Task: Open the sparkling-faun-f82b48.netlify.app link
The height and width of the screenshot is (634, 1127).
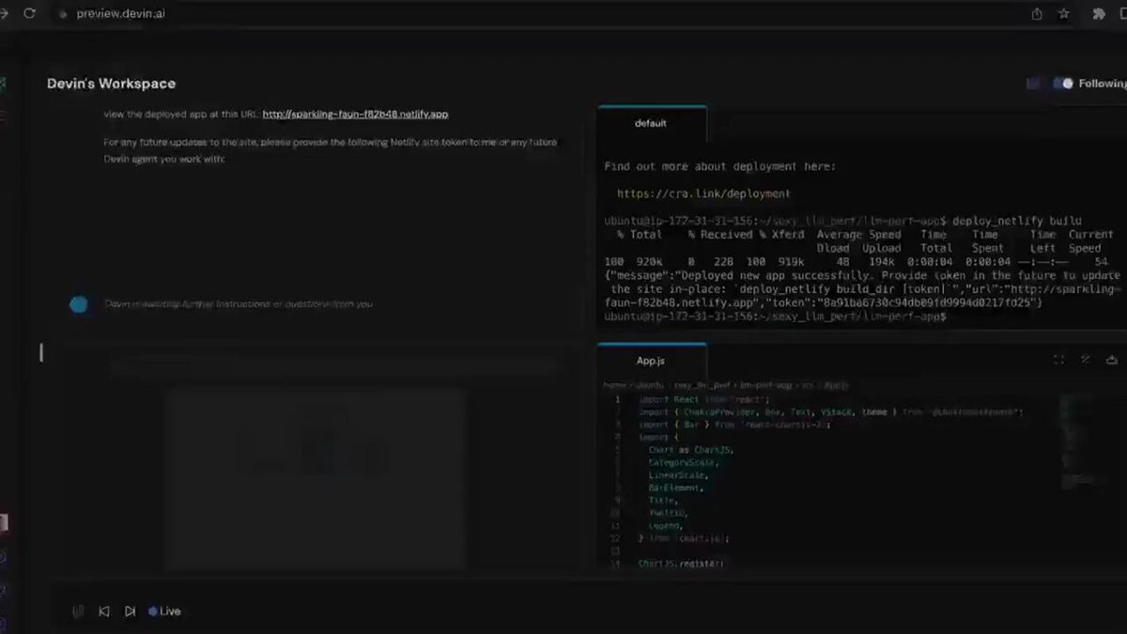Action: (355, 115)
